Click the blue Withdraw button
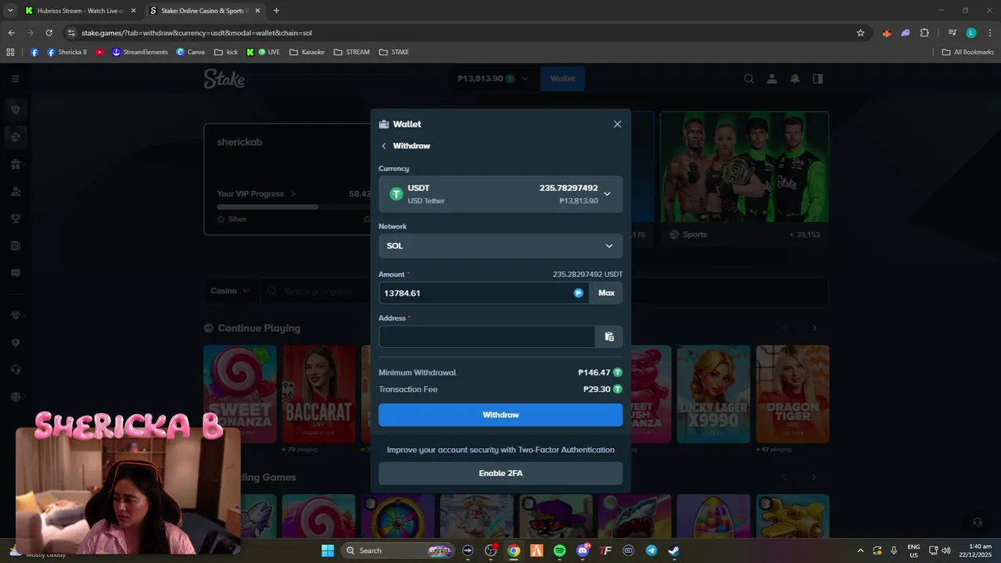1001x563 pixels. pyautogui.click(x=500, y=415)
